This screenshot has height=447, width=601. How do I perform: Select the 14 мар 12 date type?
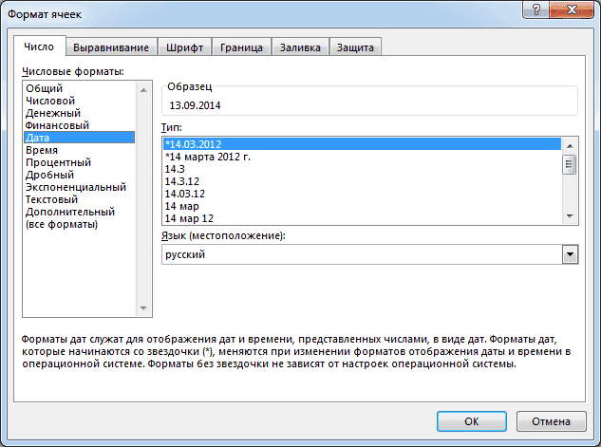(191, 218)
